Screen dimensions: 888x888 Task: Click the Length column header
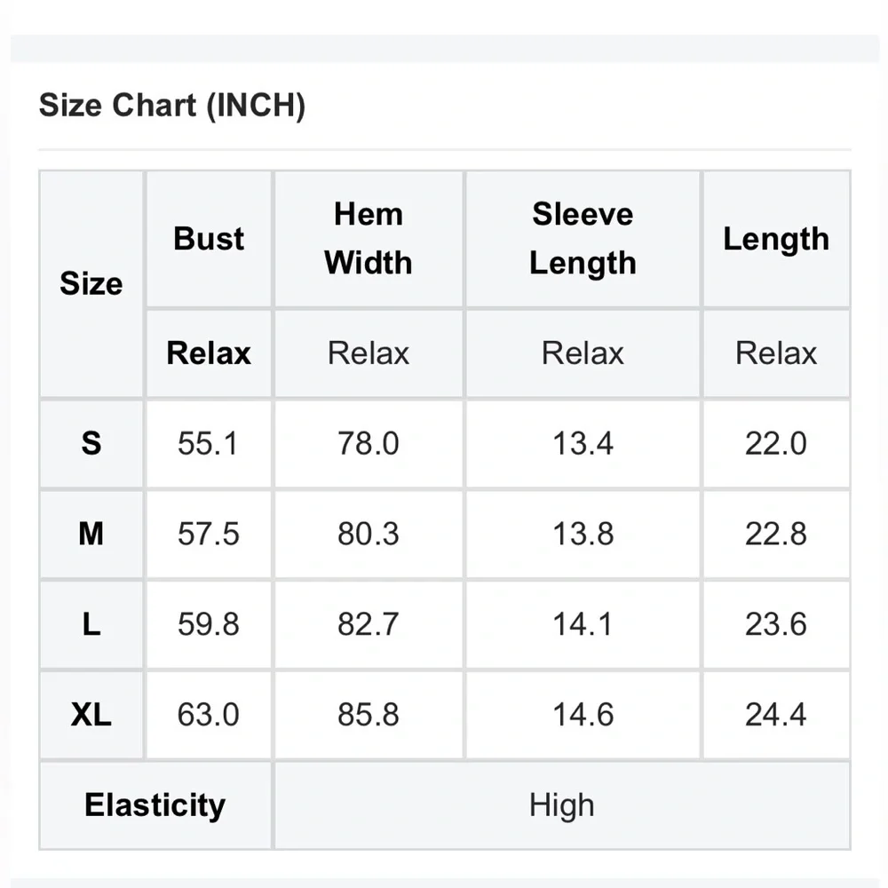coord(775,239)
